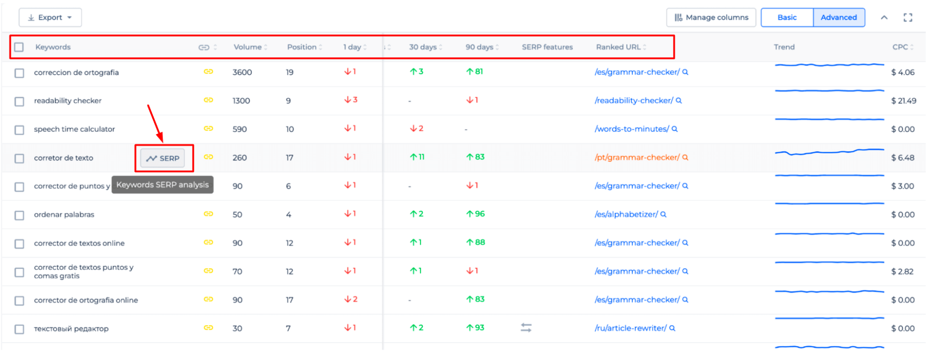Sort by link icon column header
Screen dimensions: 939x356
[x=208, y=47]
